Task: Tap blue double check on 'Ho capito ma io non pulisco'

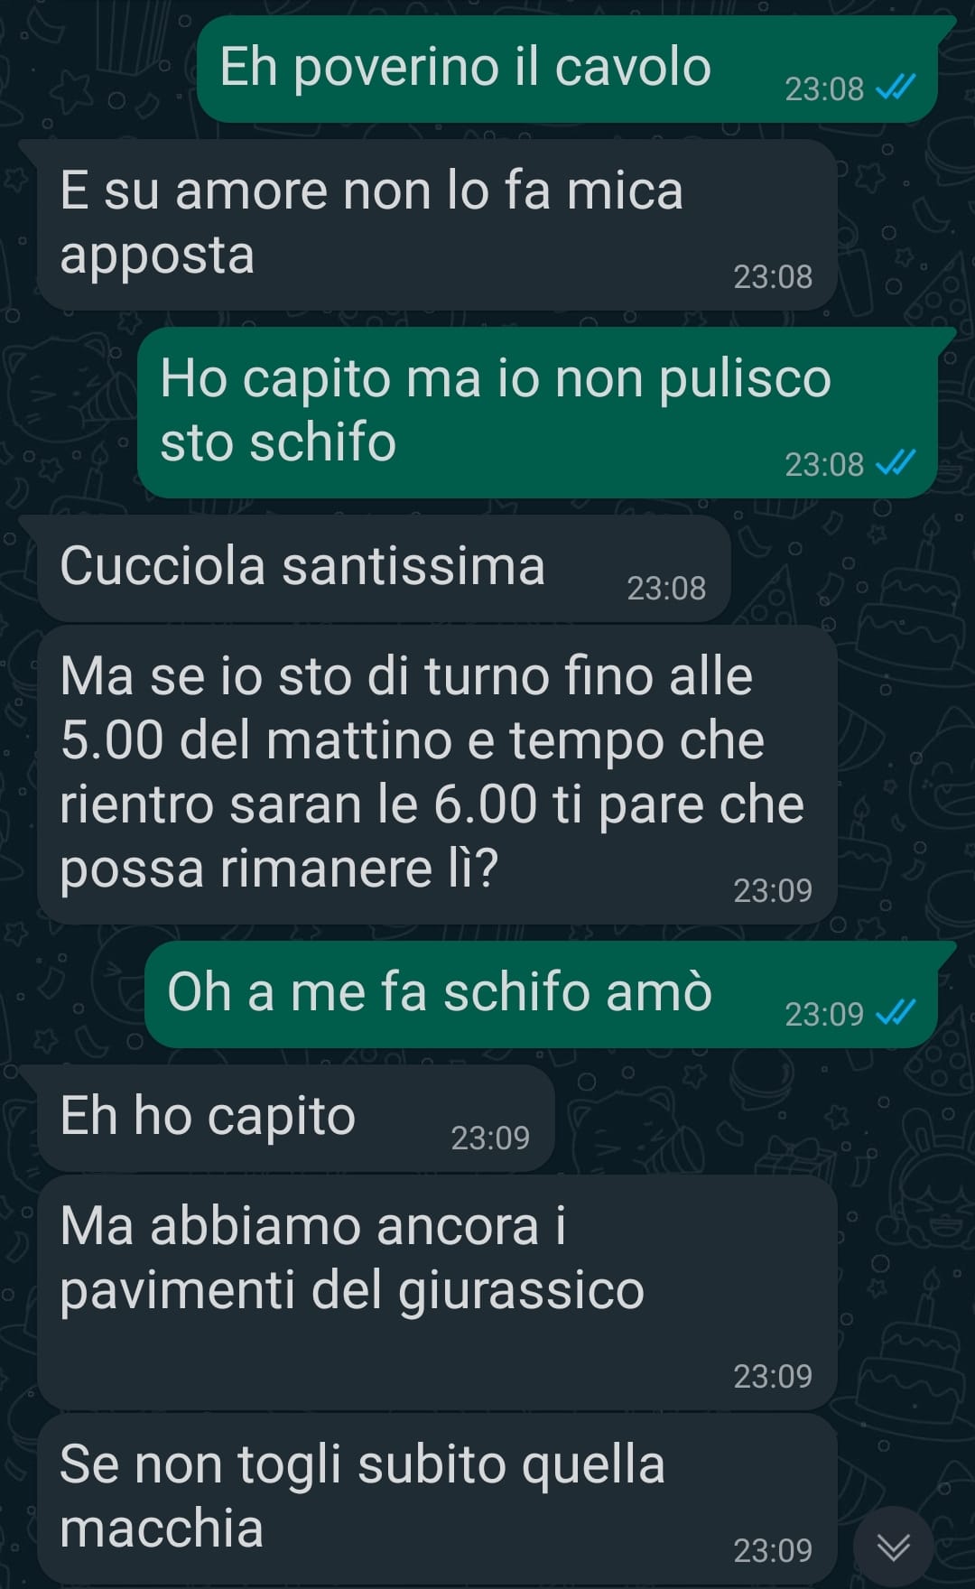Action: click(x=896, y=463)
